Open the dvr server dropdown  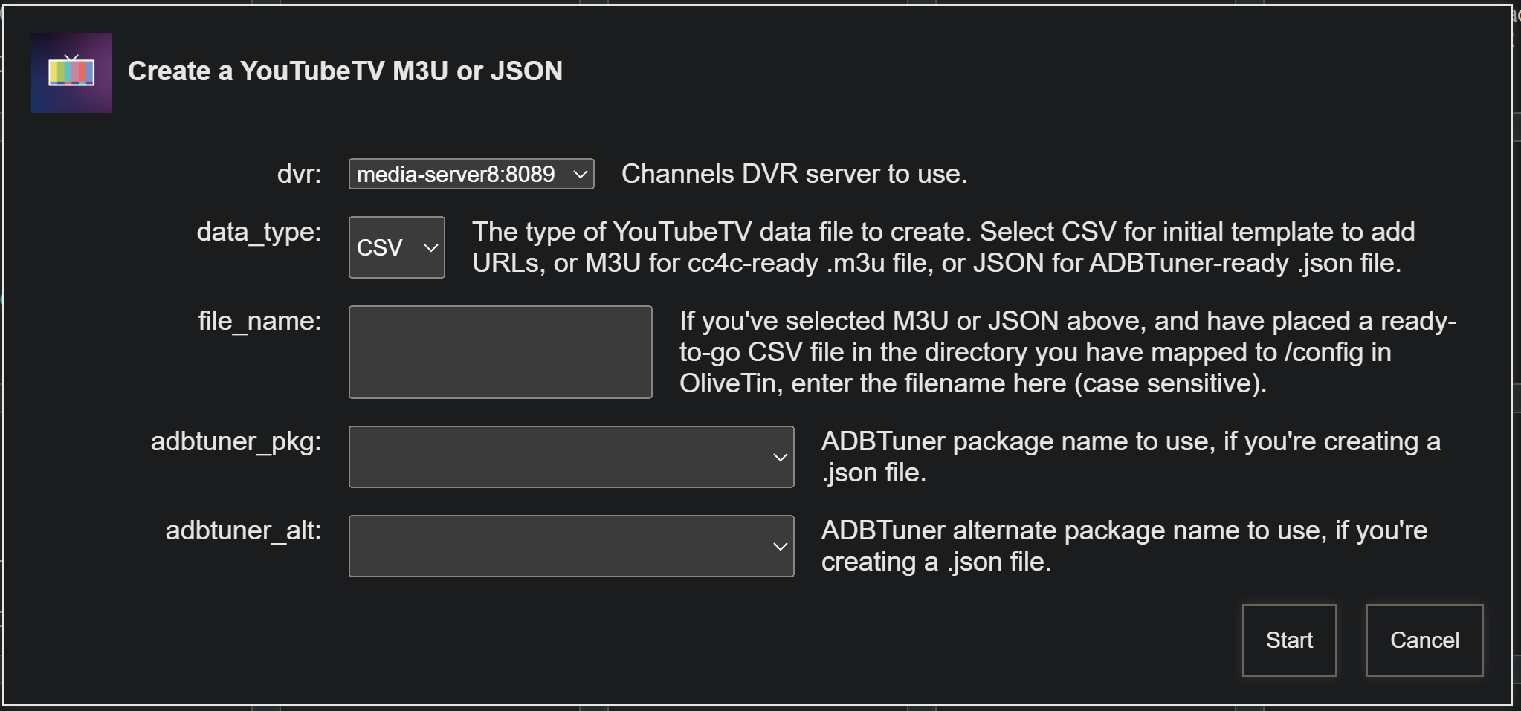point(471,175)
